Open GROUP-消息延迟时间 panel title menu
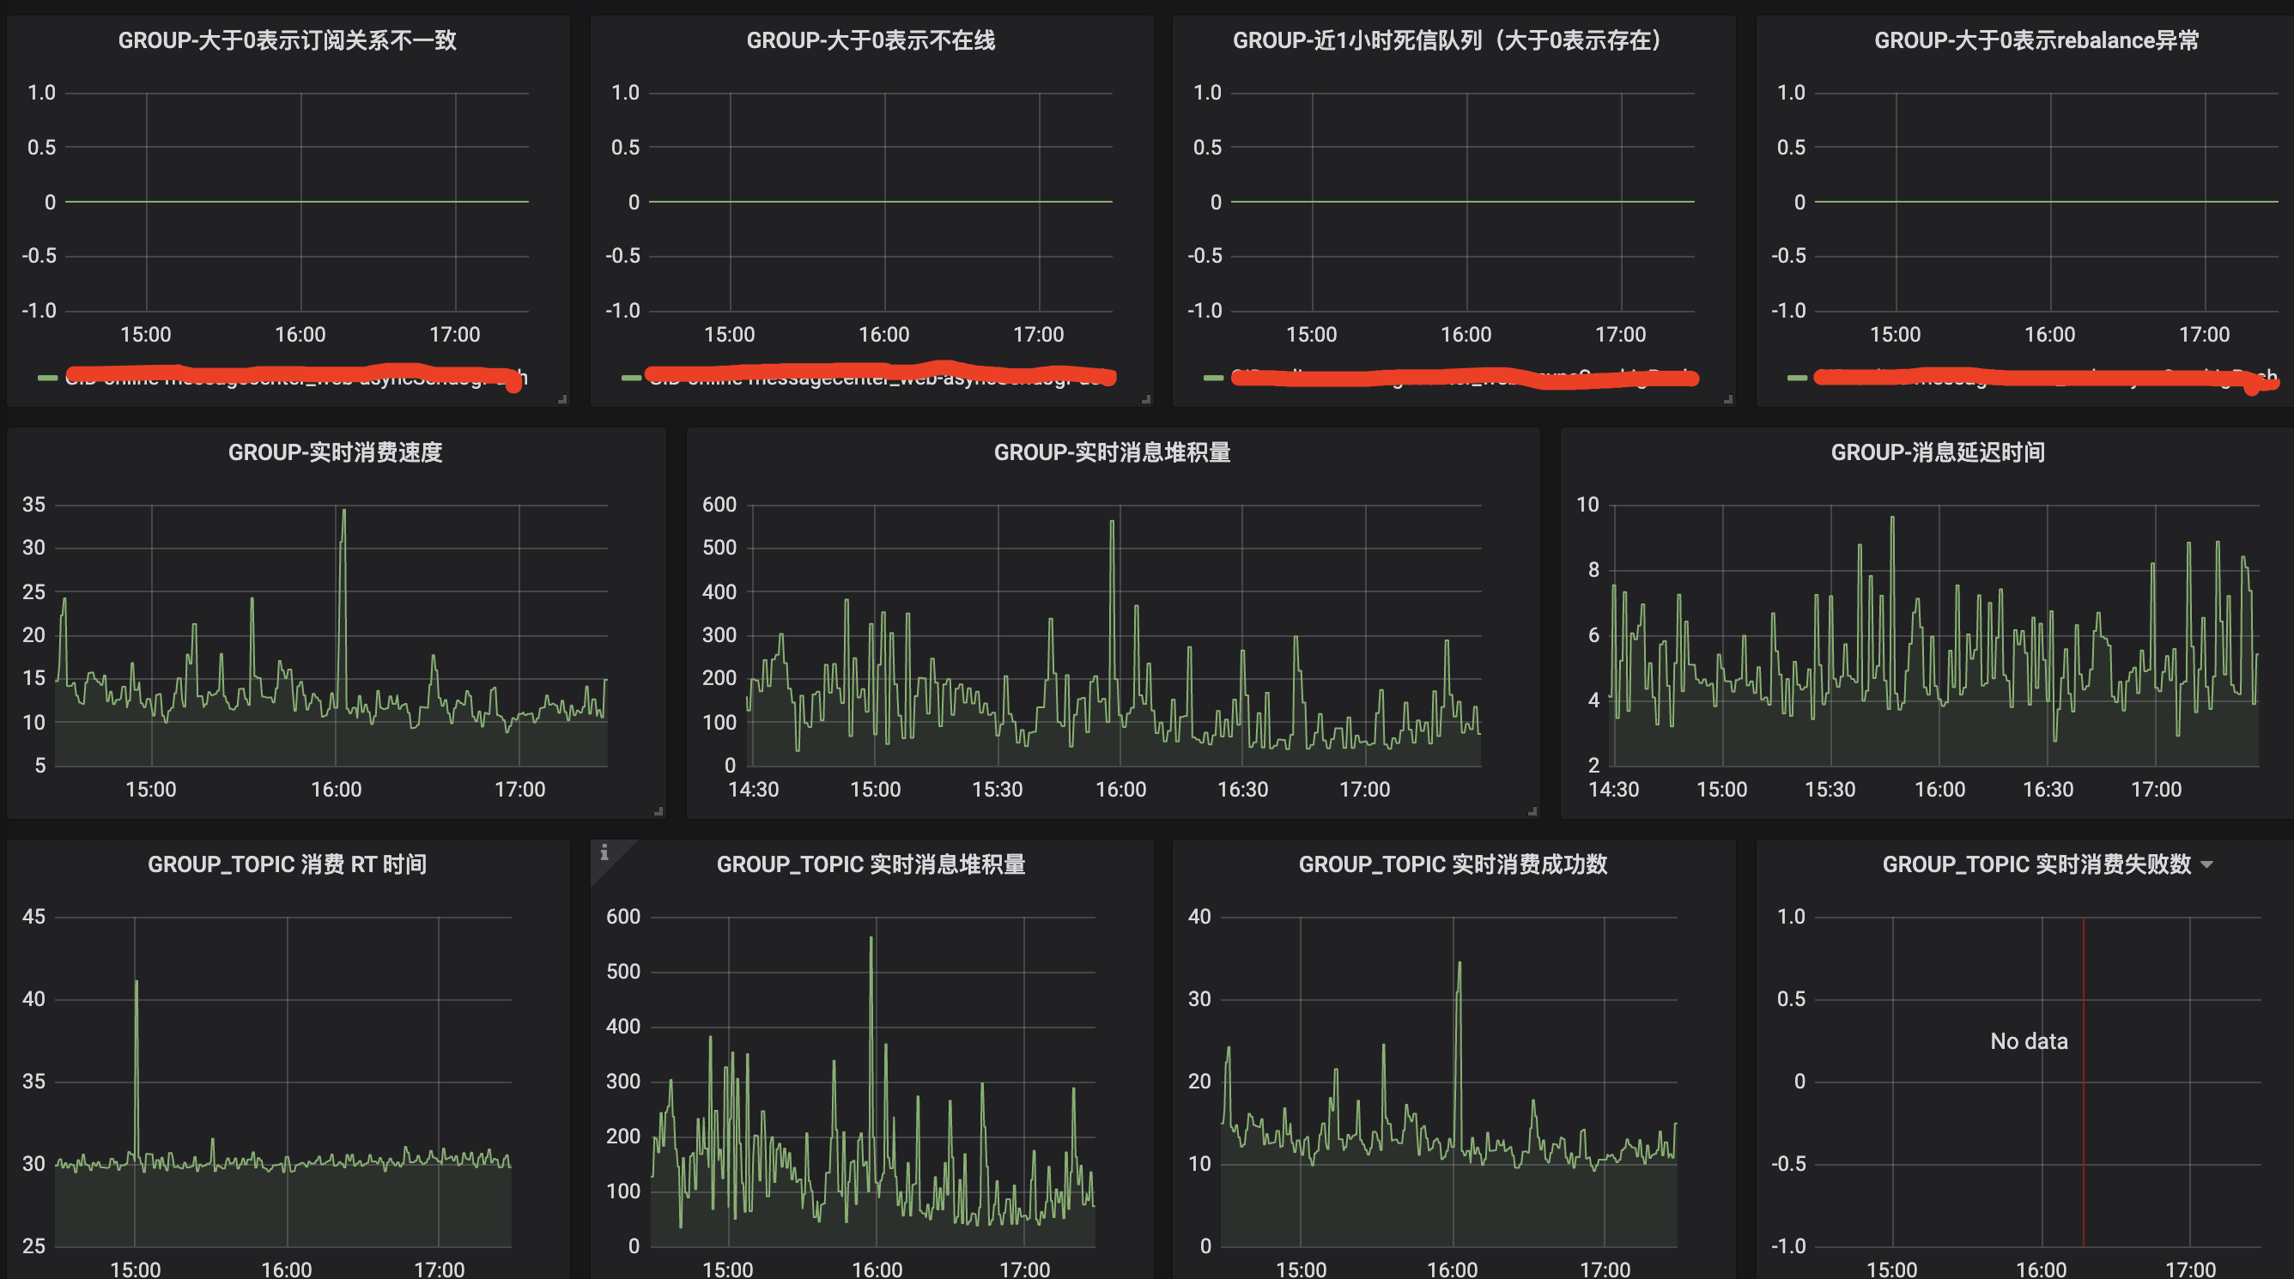Image resolution: width=2294 pixels, height=1279 pixels. point(1937,452)
